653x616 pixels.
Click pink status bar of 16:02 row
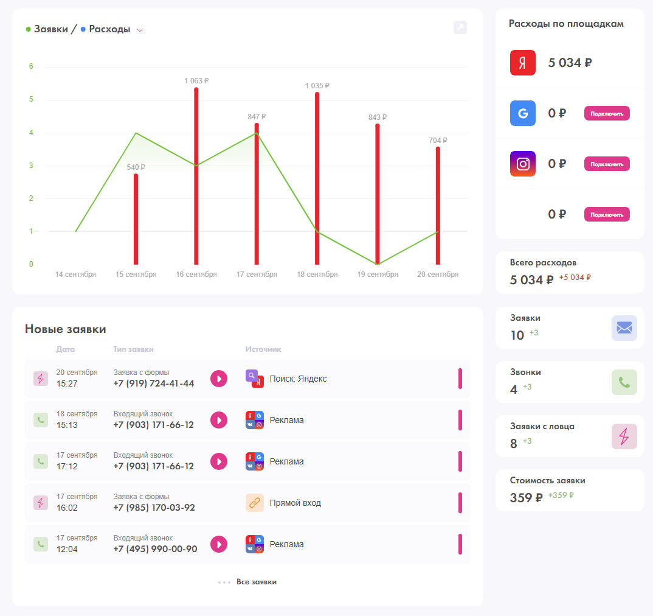coord(460,503)
